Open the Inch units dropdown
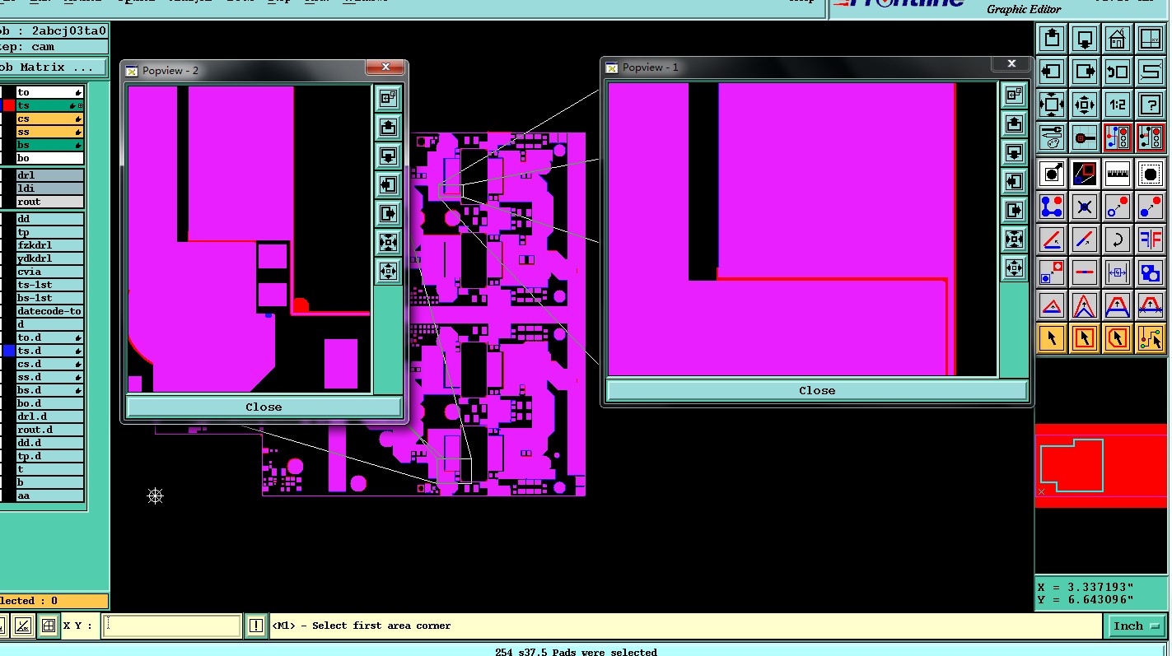1172x656 pixels. tap(1136, 626)
